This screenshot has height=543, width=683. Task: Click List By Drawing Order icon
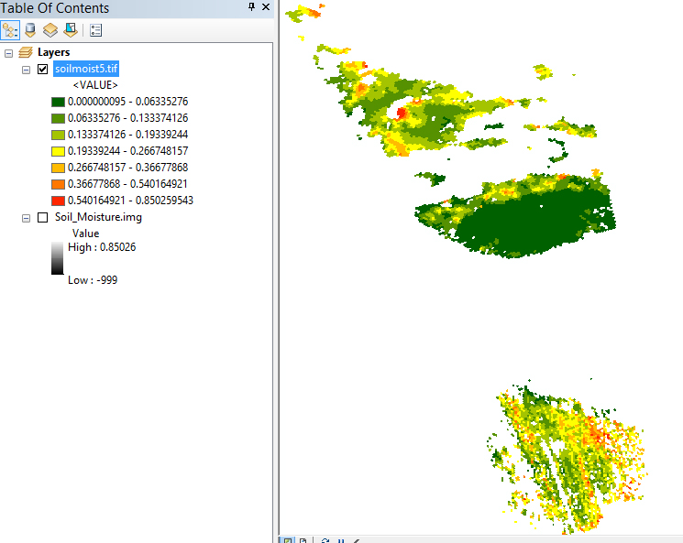click(x=11, y=29)
